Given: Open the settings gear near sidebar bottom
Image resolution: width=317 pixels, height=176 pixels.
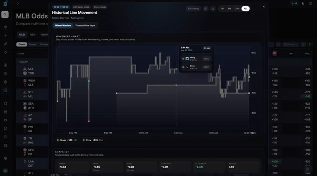Looking at the screenshot, I should [6, 158].
